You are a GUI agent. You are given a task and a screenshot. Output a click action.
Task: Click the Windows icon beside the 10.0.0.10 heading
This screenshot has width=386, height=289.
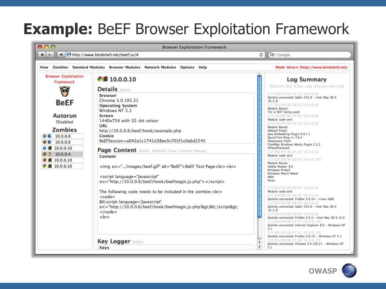pos(105,79)
